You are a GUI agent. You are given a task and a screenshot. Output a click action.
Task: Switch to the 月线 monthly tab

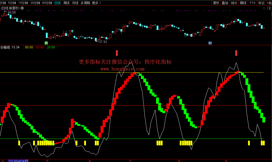pyautogui.click(x=75, y=3)
